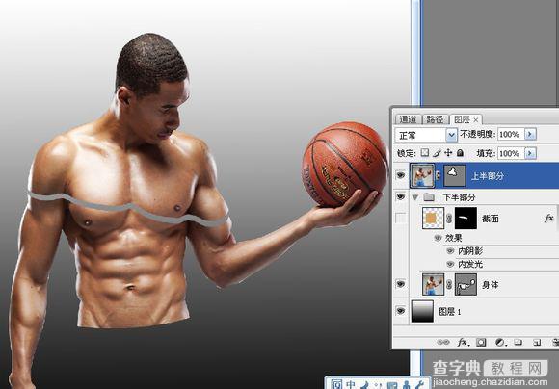559x389 pixels.
Task: Select the 身体 layer mask thumbnail
Action: click(466, 284)
